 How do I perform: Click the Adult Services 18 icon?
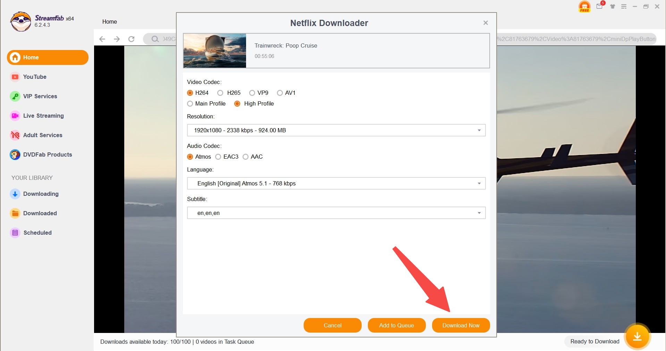click(x=15, y=135)
